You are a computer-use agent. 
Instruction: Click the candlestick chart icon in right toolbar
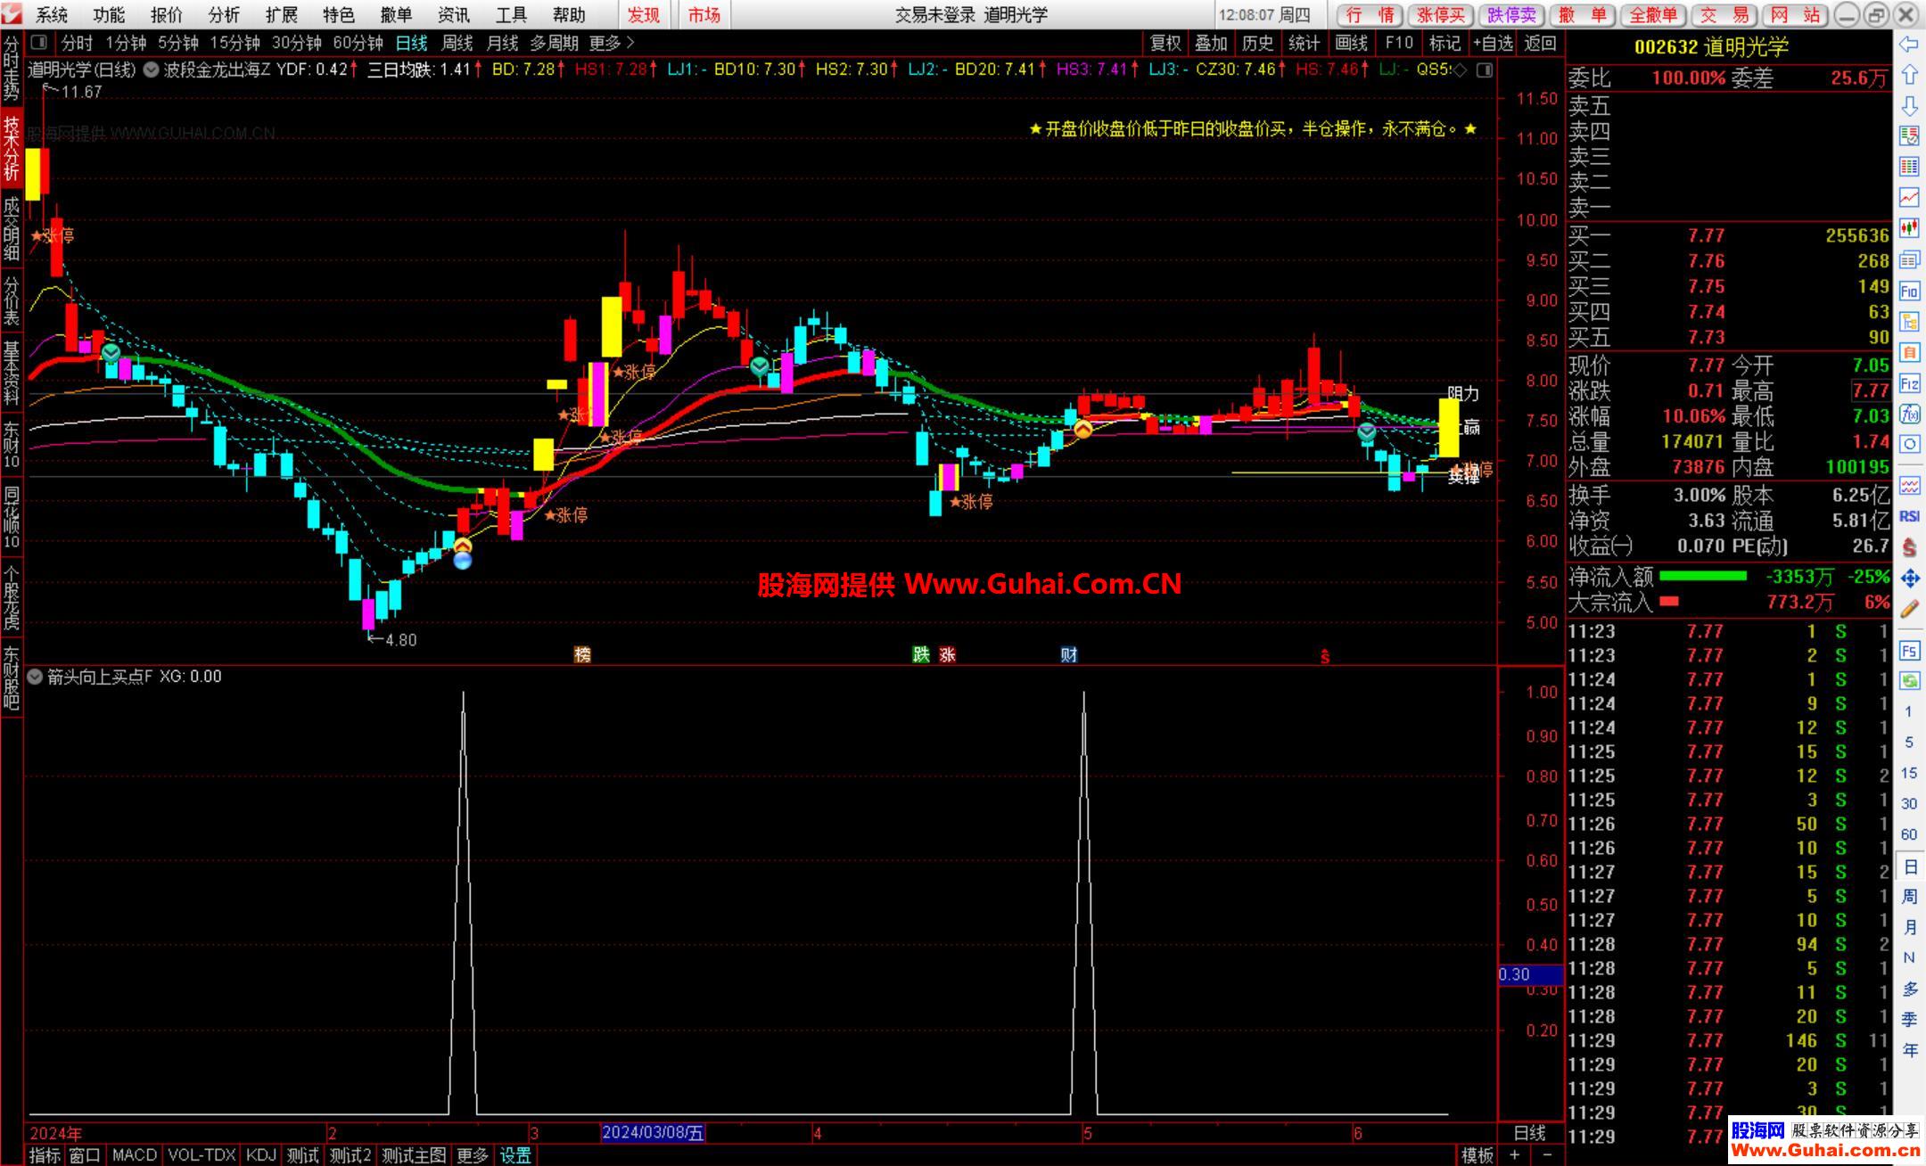pos(1909,228)
